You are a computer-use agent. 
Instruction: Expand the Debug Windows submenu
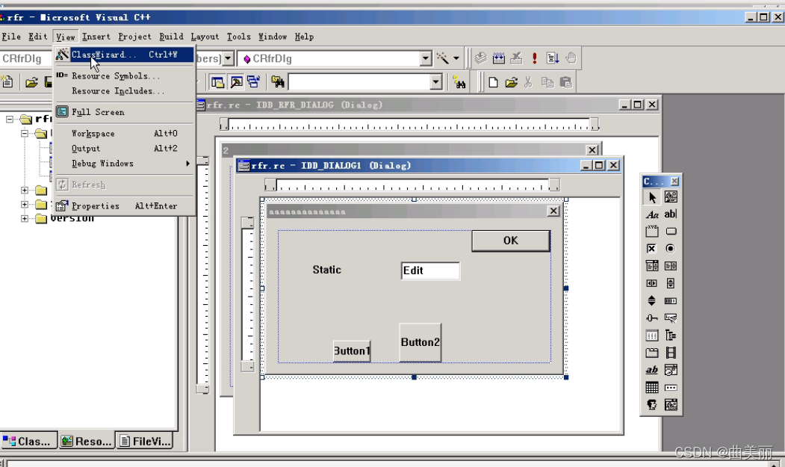click(124, 164)
